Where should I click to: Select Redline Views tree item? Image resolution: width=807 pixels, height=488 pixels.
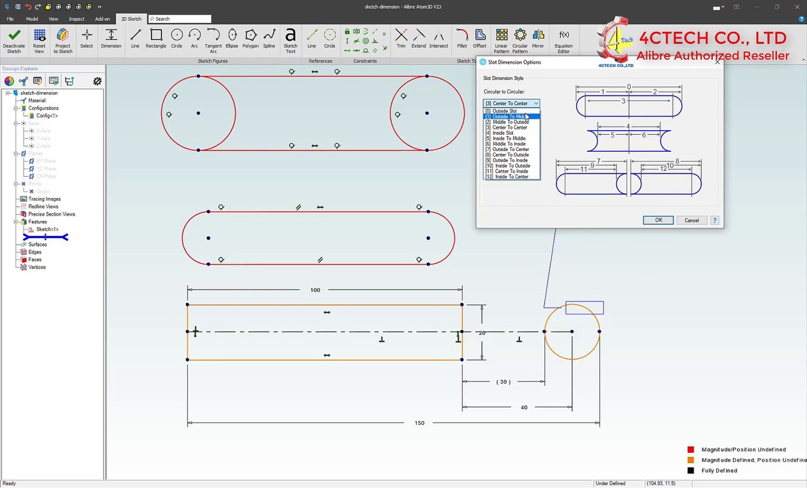(x=43, y=207)
